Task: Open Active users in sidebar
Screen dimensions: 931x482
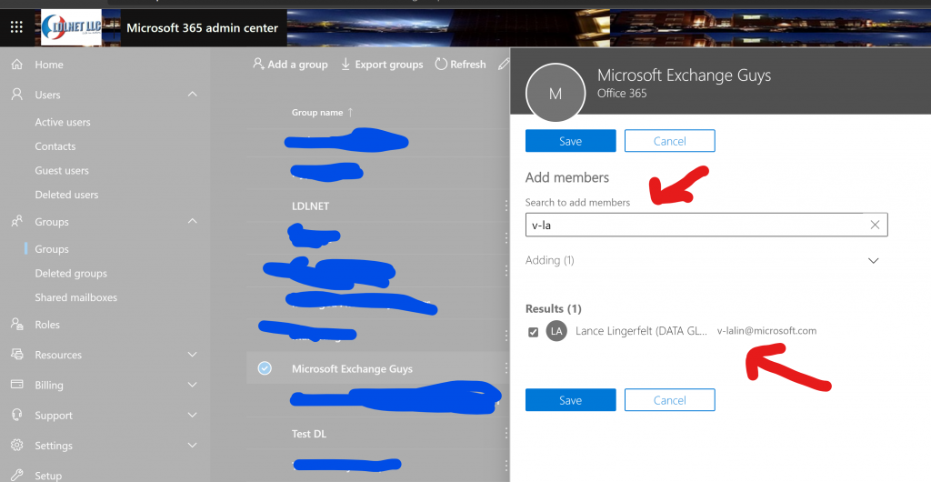Action: [x=63, y=122]
